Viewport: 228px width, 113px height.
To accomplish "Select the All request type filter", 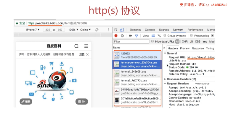I will point(177,41).
